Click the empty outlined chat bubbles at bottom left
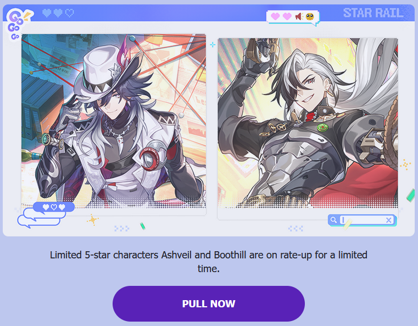 (41, 218)
